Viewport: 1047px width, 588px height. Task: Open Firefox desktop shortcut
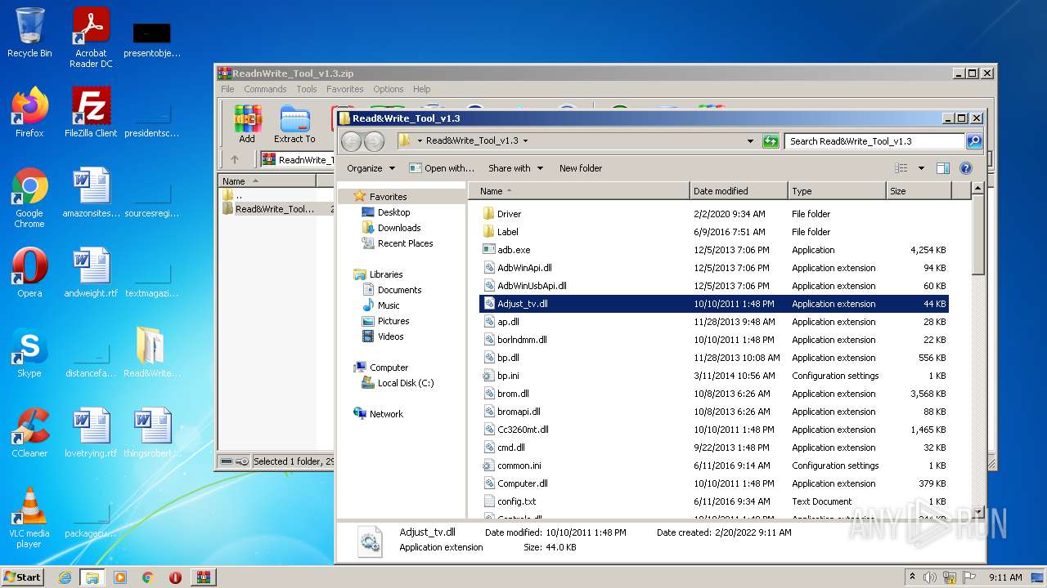point(29,113)
